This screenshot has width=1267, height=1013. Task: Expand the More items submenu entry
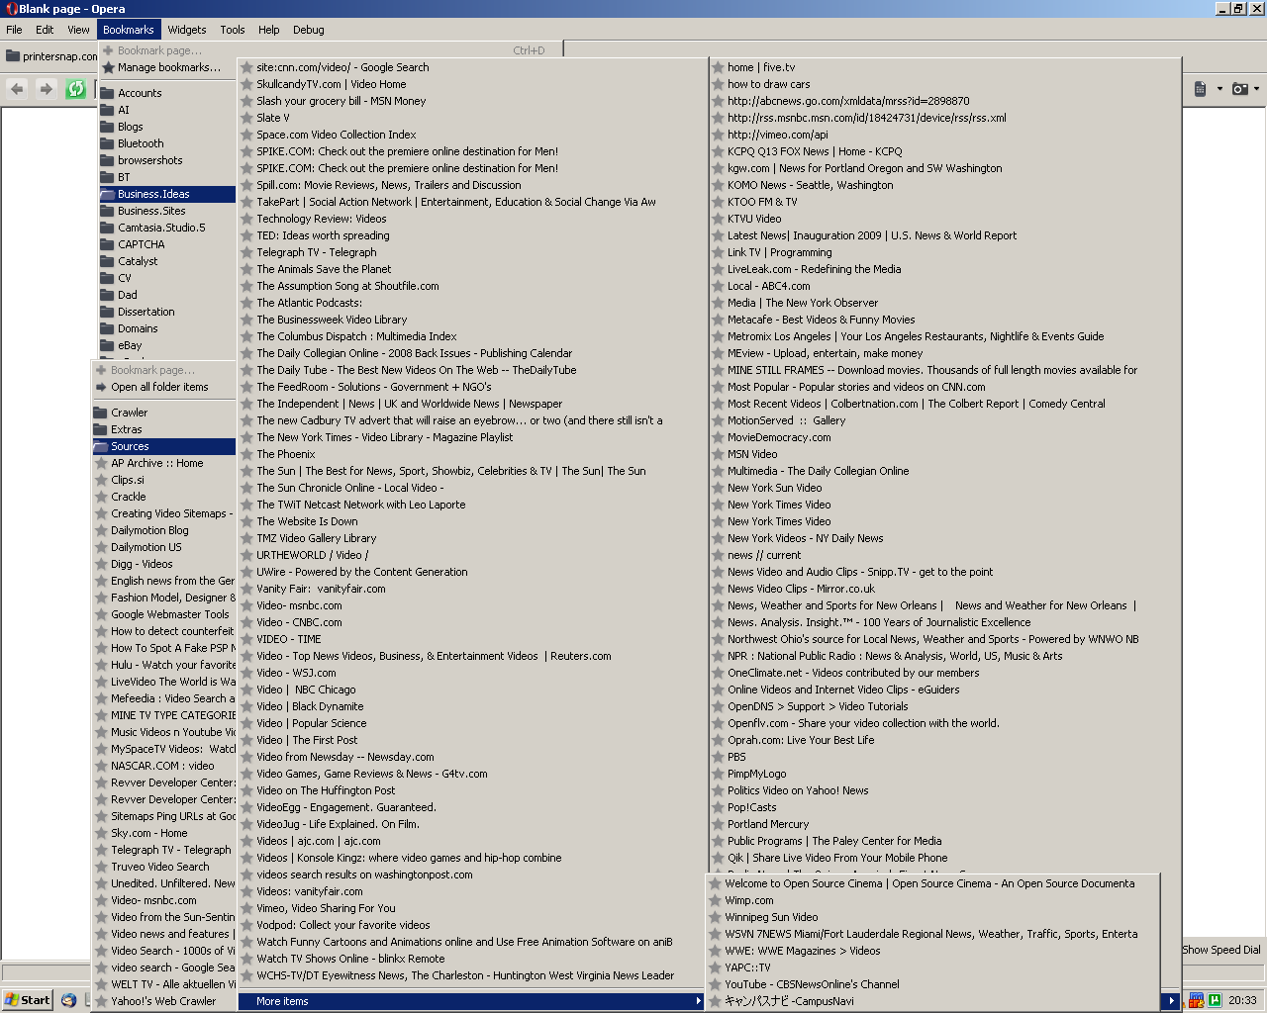coord(470,1001)
